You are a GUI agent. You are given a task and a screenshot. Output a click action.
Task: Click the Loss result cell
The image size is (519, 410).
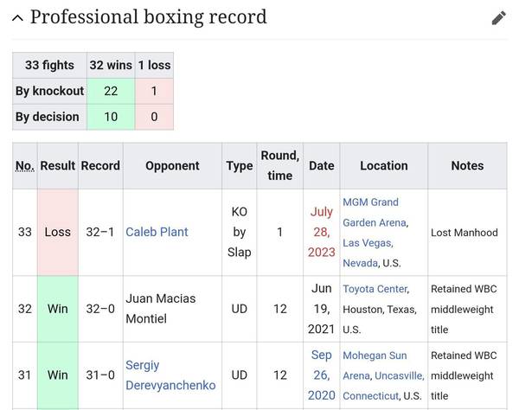coord(57,232)
